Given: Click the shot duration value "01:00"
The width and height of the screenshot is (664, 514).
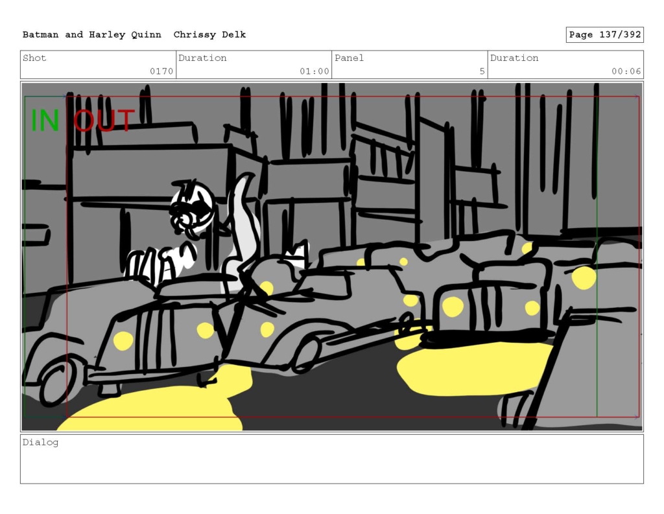Looking at the screenshot, I should (x=314, y=71).
